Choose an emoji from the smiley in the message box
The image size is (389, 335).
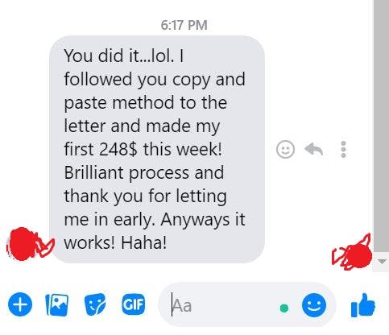pyautogui.click(x=314, y=305)
